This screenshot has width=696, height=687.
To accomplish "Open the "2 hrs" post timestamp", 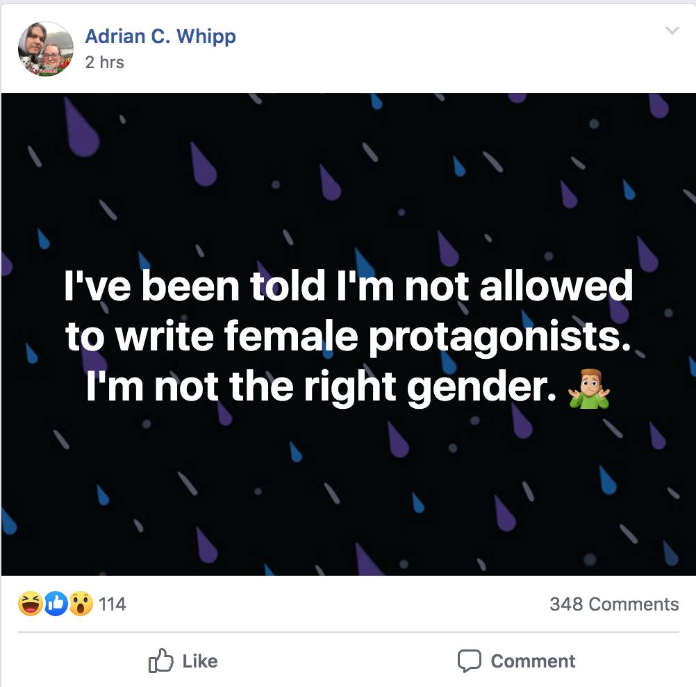I will coord(104,62).
